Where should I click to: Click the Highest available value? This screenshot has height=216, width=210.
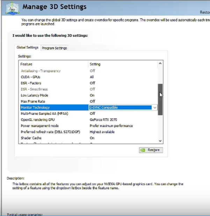102,132
